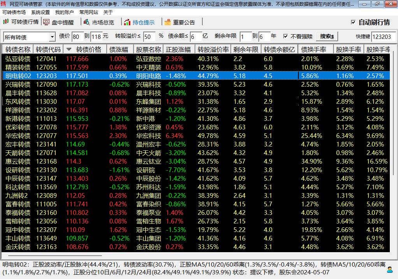Select the 兴瑞转债 row
398x279 pixels.
196,84
